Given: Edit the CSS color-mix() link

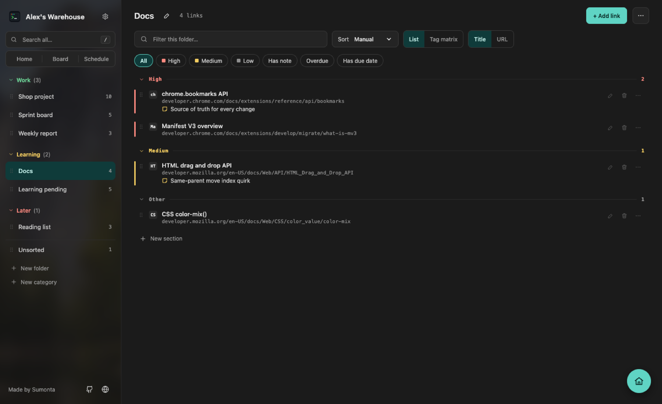Looking at the screenshot, I should [610, 216].
